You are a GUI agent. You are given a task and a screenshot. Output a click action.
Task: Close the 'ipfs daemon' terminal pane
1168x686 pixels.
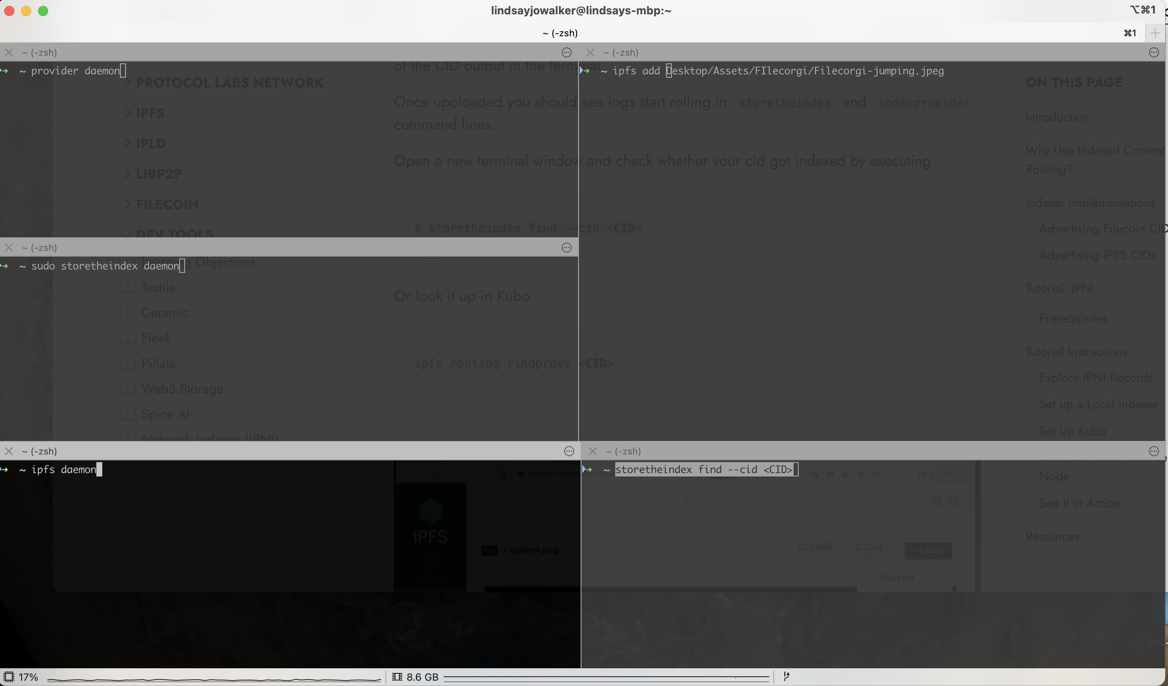point(9,451)
